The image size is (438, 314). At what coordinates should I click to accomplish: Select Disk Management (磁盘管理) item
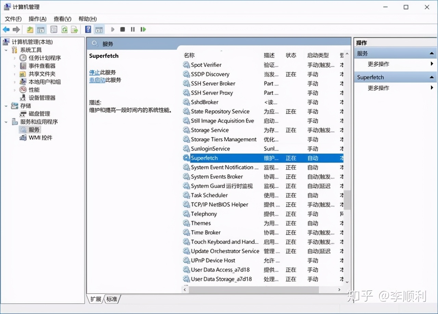[x=39, y=114]
